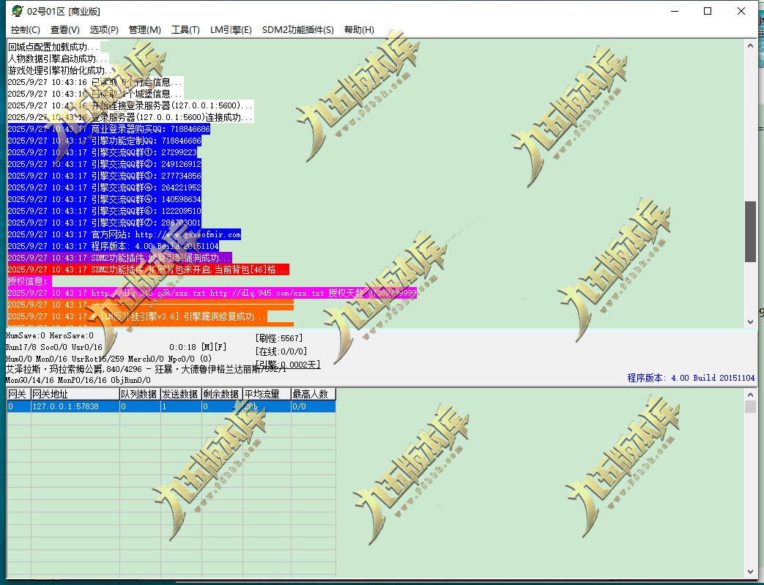Click log line 引擎交流QQ群②: 249126912
The width and height of the screenshot is (764, 585).
104,164
